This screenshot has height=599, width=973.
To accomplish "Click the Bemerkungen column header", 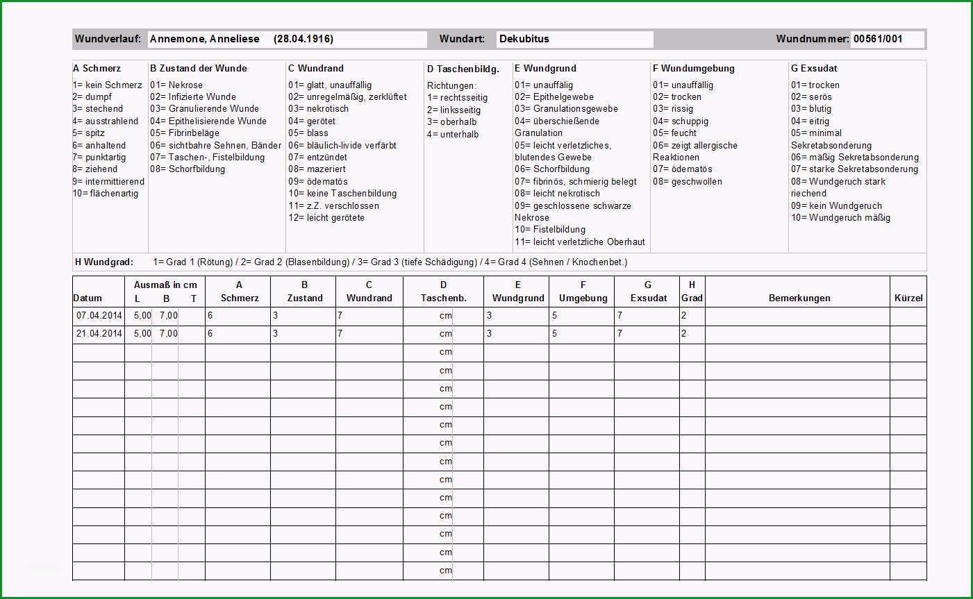I will tap(799, 298).
